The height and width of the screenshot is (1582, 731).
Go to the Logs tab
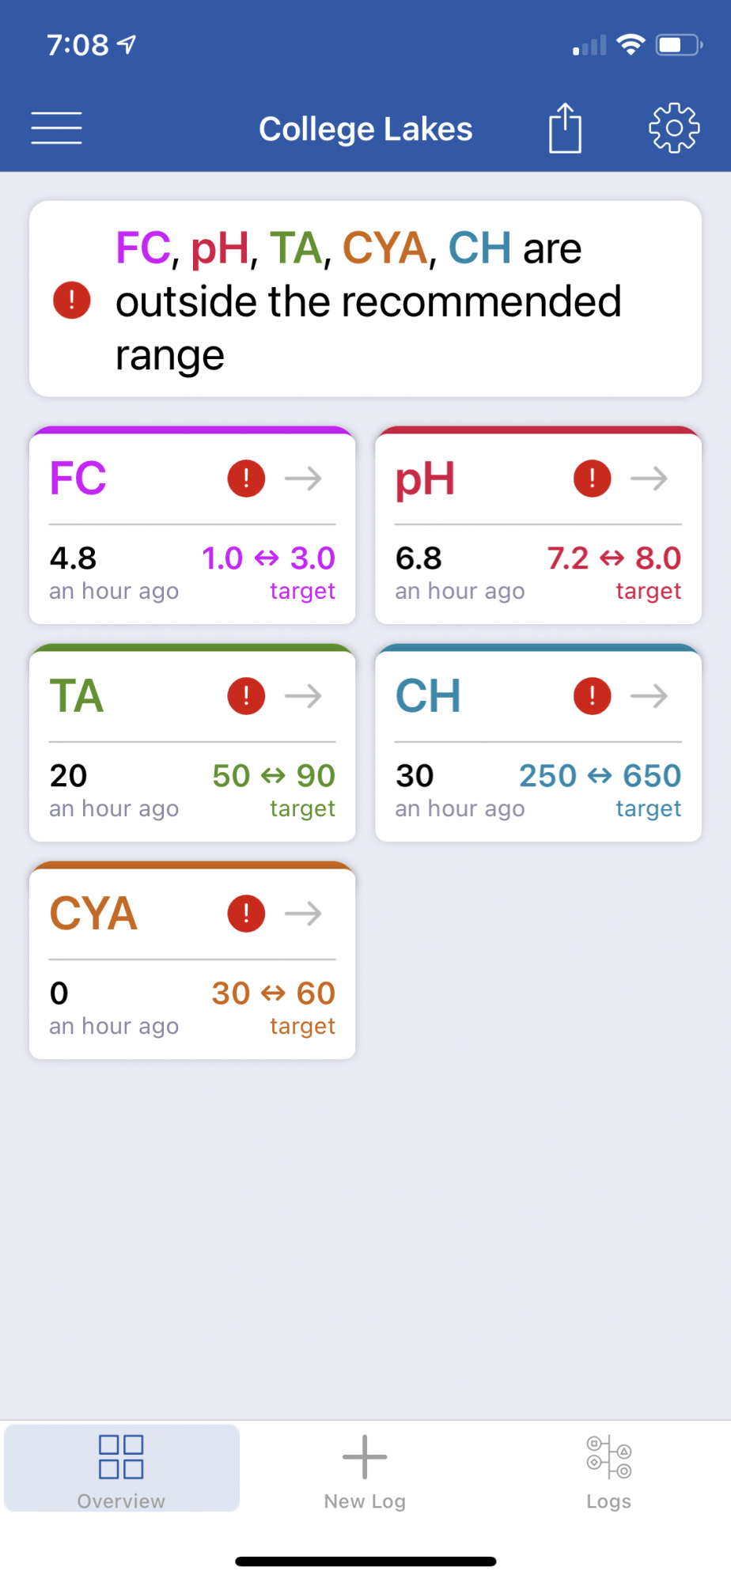point(608,1468)
